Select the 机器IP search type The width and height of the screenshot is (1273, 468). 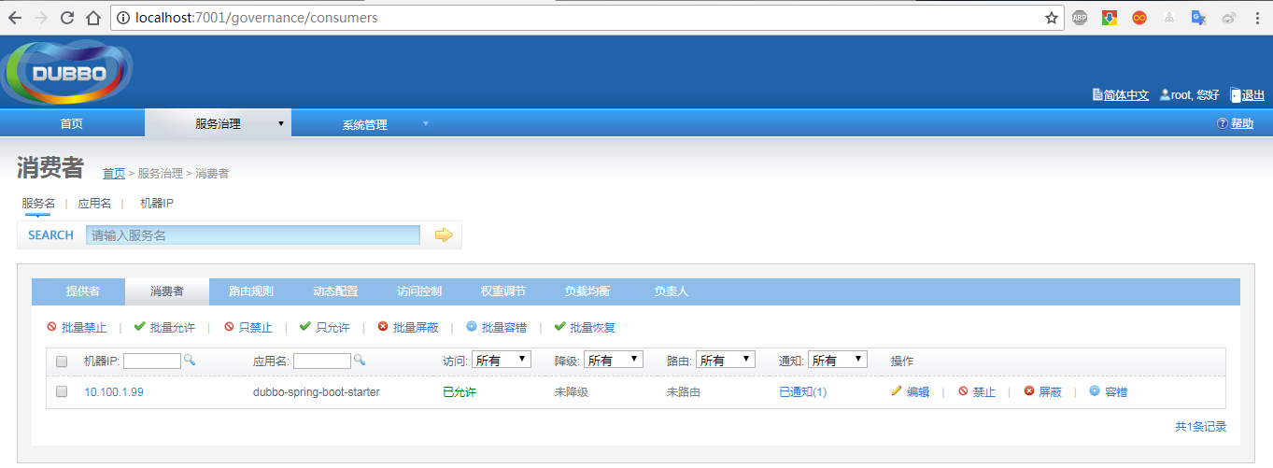coord(157,203)
